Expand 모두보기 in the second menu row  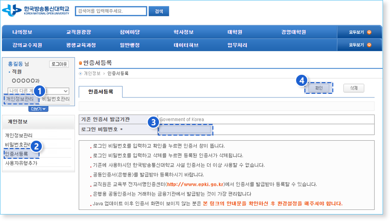(359, 45)
